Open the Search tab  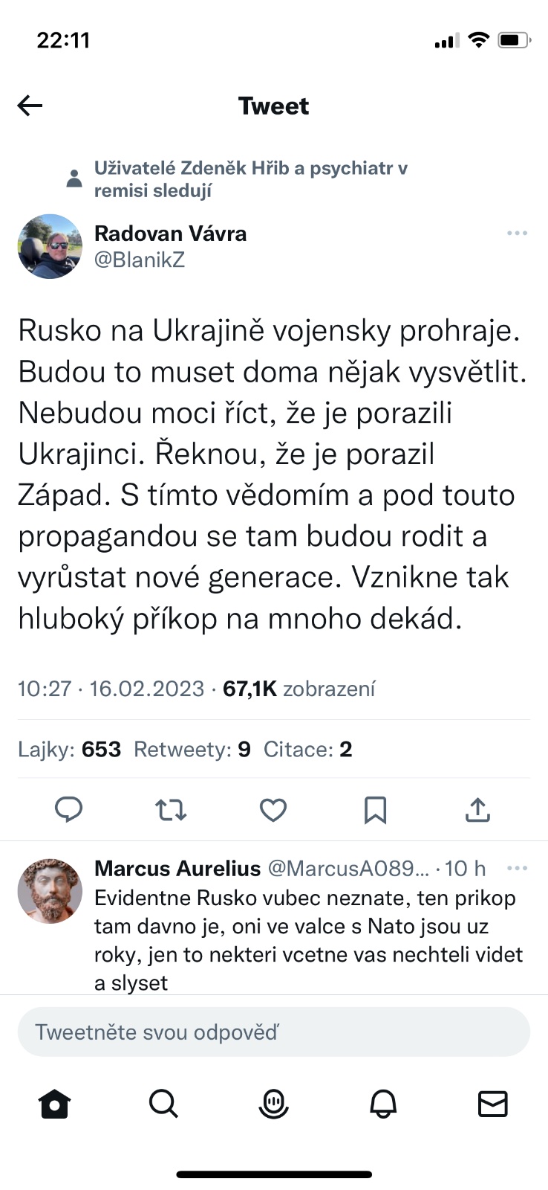[163, 1104]
